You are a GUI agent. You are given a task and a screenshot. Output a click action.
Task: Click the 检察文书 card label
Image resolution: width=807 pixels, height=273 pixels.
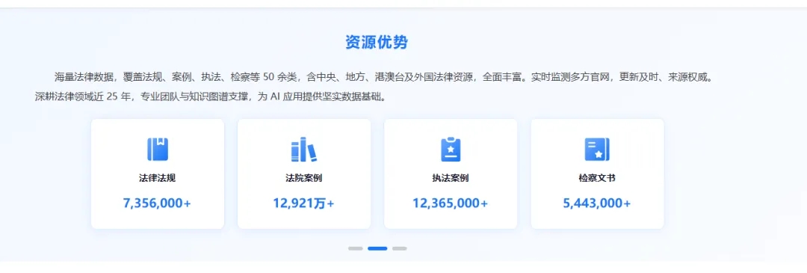[x=597, y=178]
